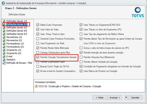This screenshot has height=104, width=147.
Task: Click the icon beside Orçamento 1/2
Action: [x=4, y=50]
